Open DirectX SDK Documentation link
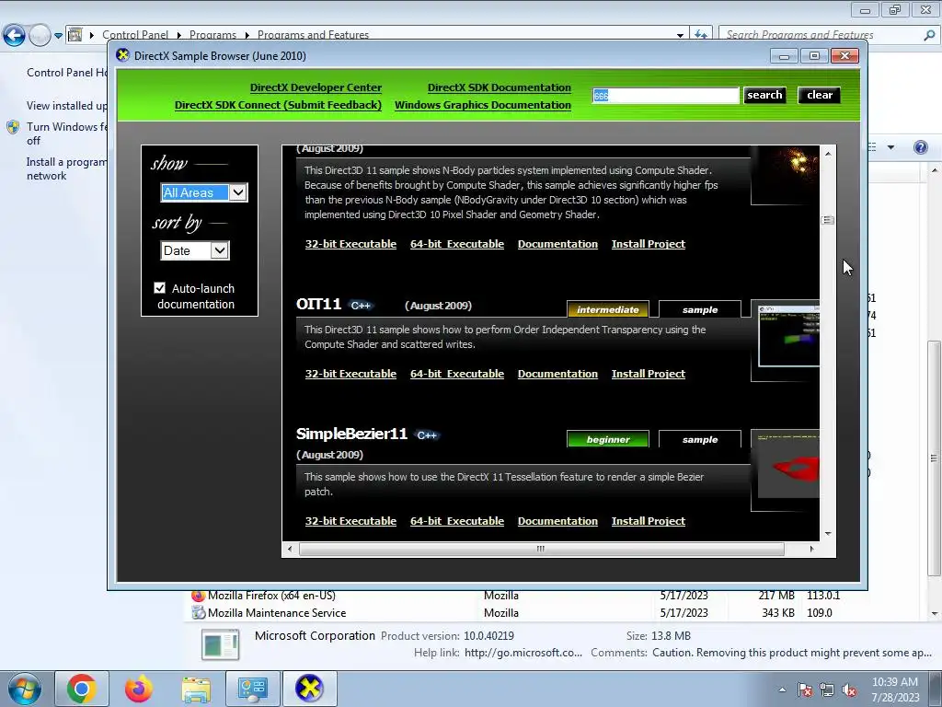The width and height of the screenshot is (942, 707). 500,87
